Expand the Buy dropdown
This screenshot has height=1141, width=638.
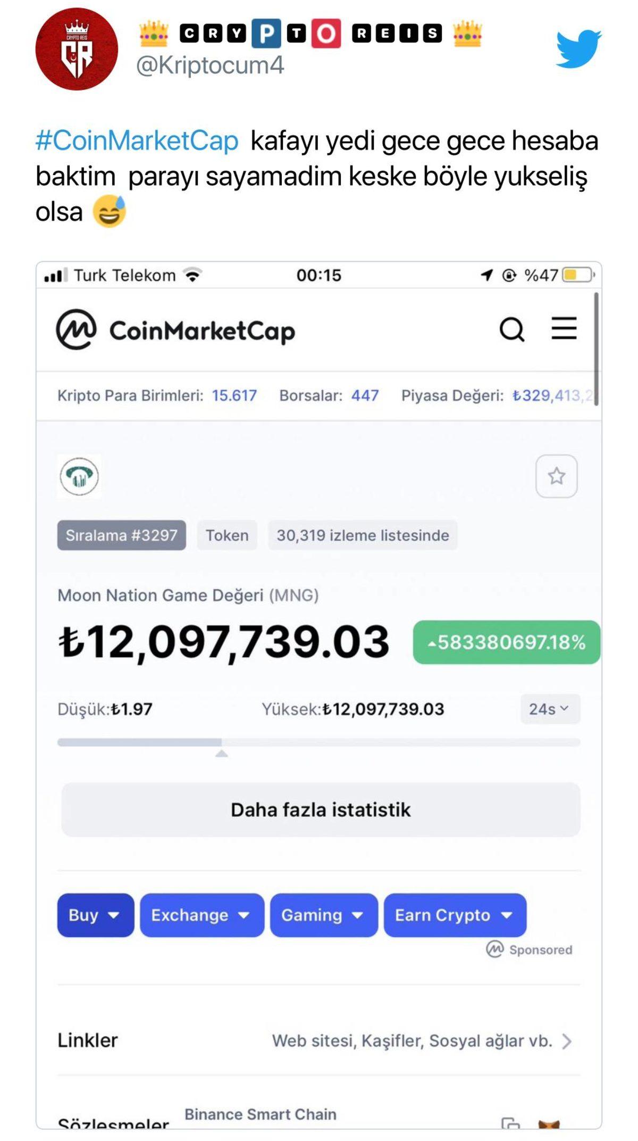click(95, 915)
